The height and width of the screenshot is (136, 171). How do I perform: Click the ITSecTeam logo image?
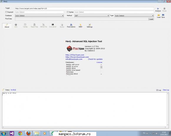tap(75, 49)
